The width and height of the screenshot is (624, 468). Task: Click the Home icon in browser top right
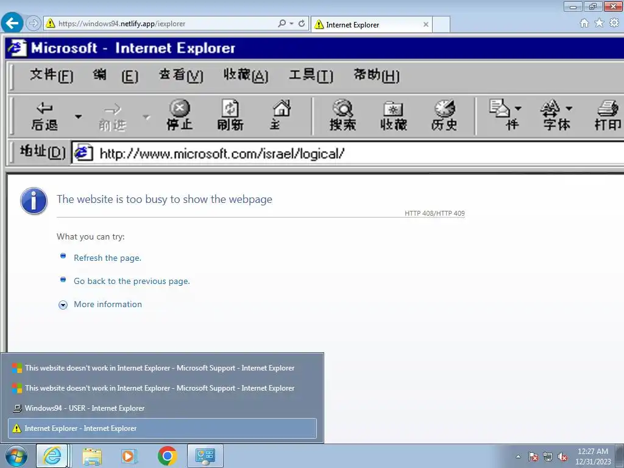click(x=584, y=23)
